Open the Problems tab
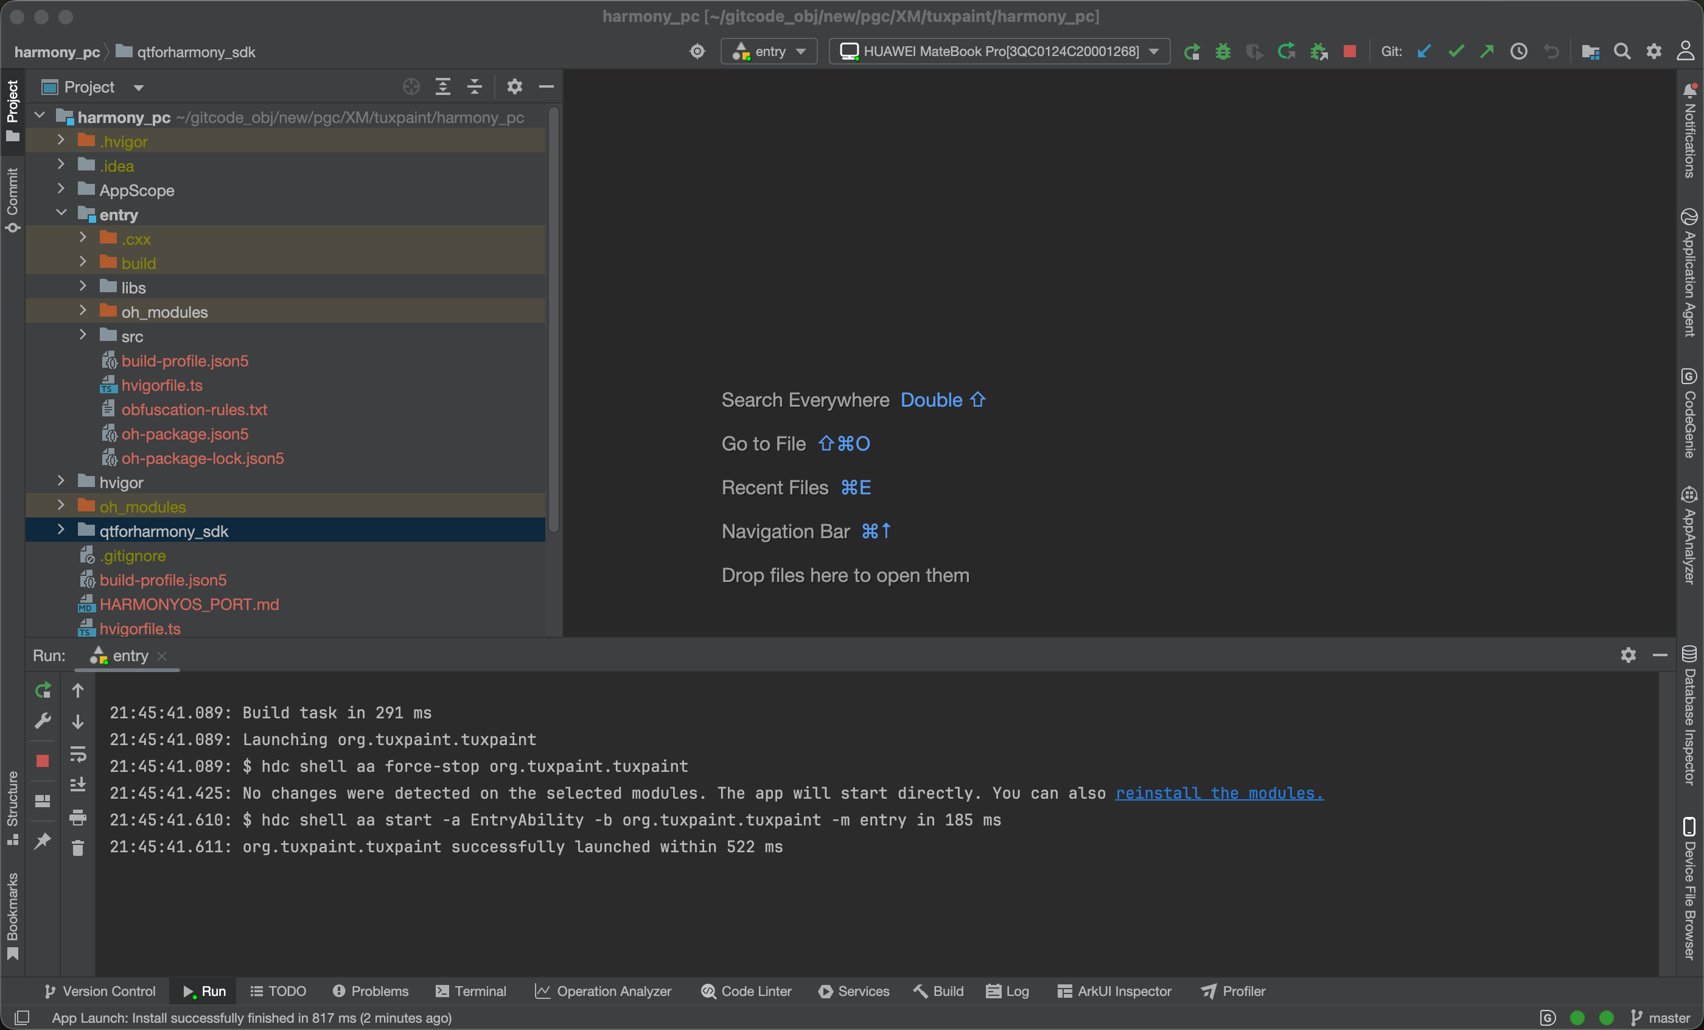The width and height of the screenshot is (1704, 1030). tap(371, 990)
